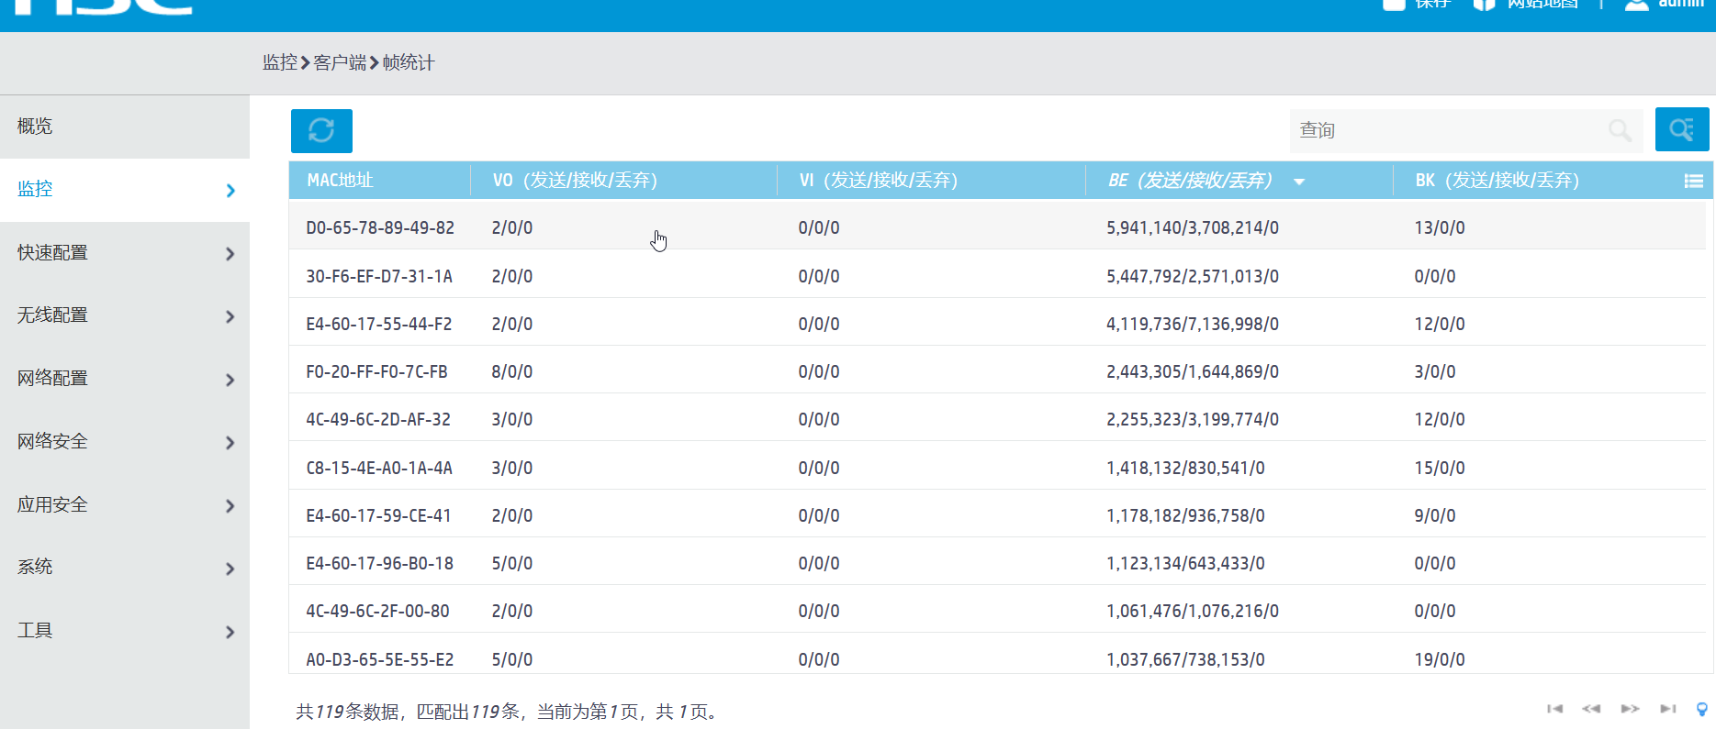
Task: Click BK value 15/0/0
Action: coord(1440,468)
